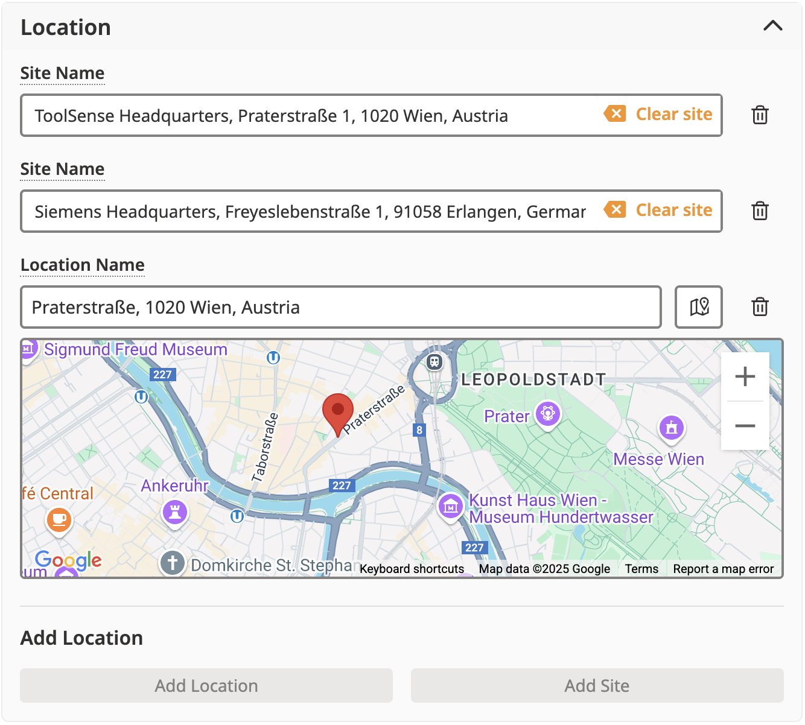805x725 pixels.
Task: Click the Location Name field label
Action: (x=83, y=265)
